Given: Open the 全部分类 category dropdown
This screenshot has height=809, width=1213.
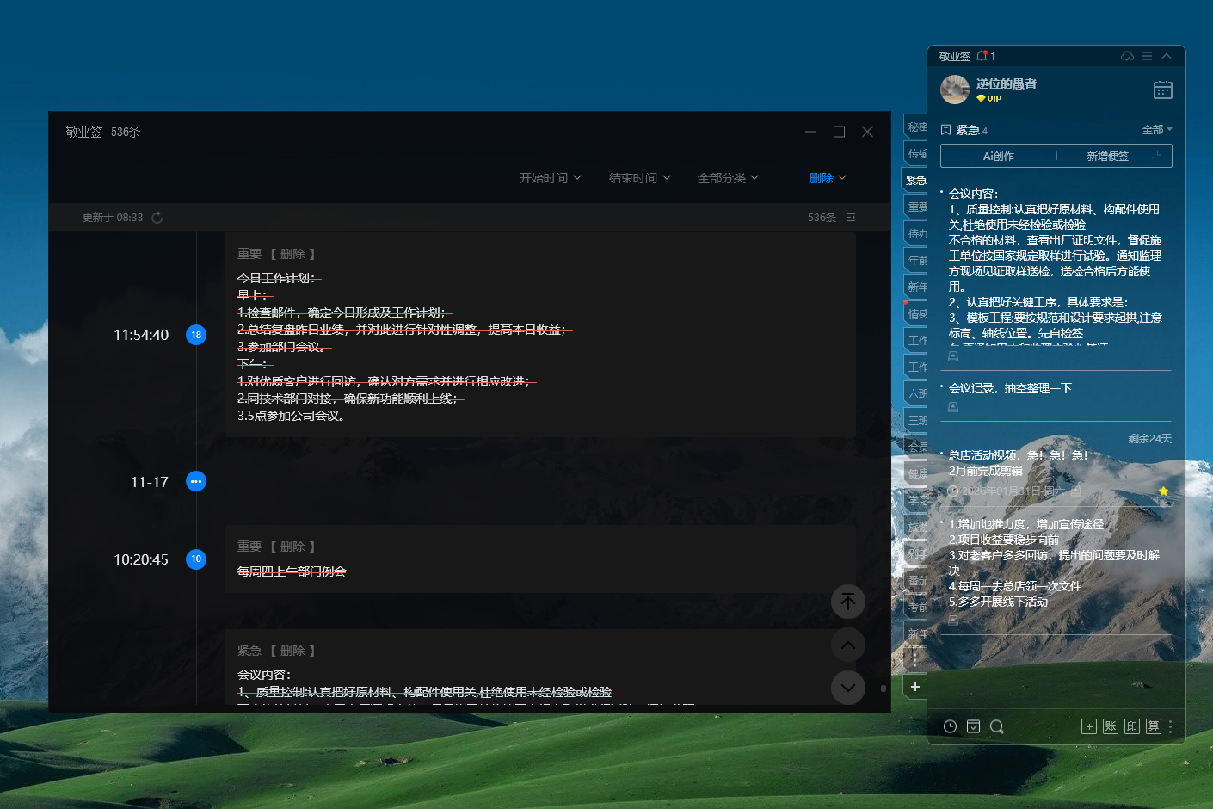Looking at the screenshot, I should click(x=728, y=178).
